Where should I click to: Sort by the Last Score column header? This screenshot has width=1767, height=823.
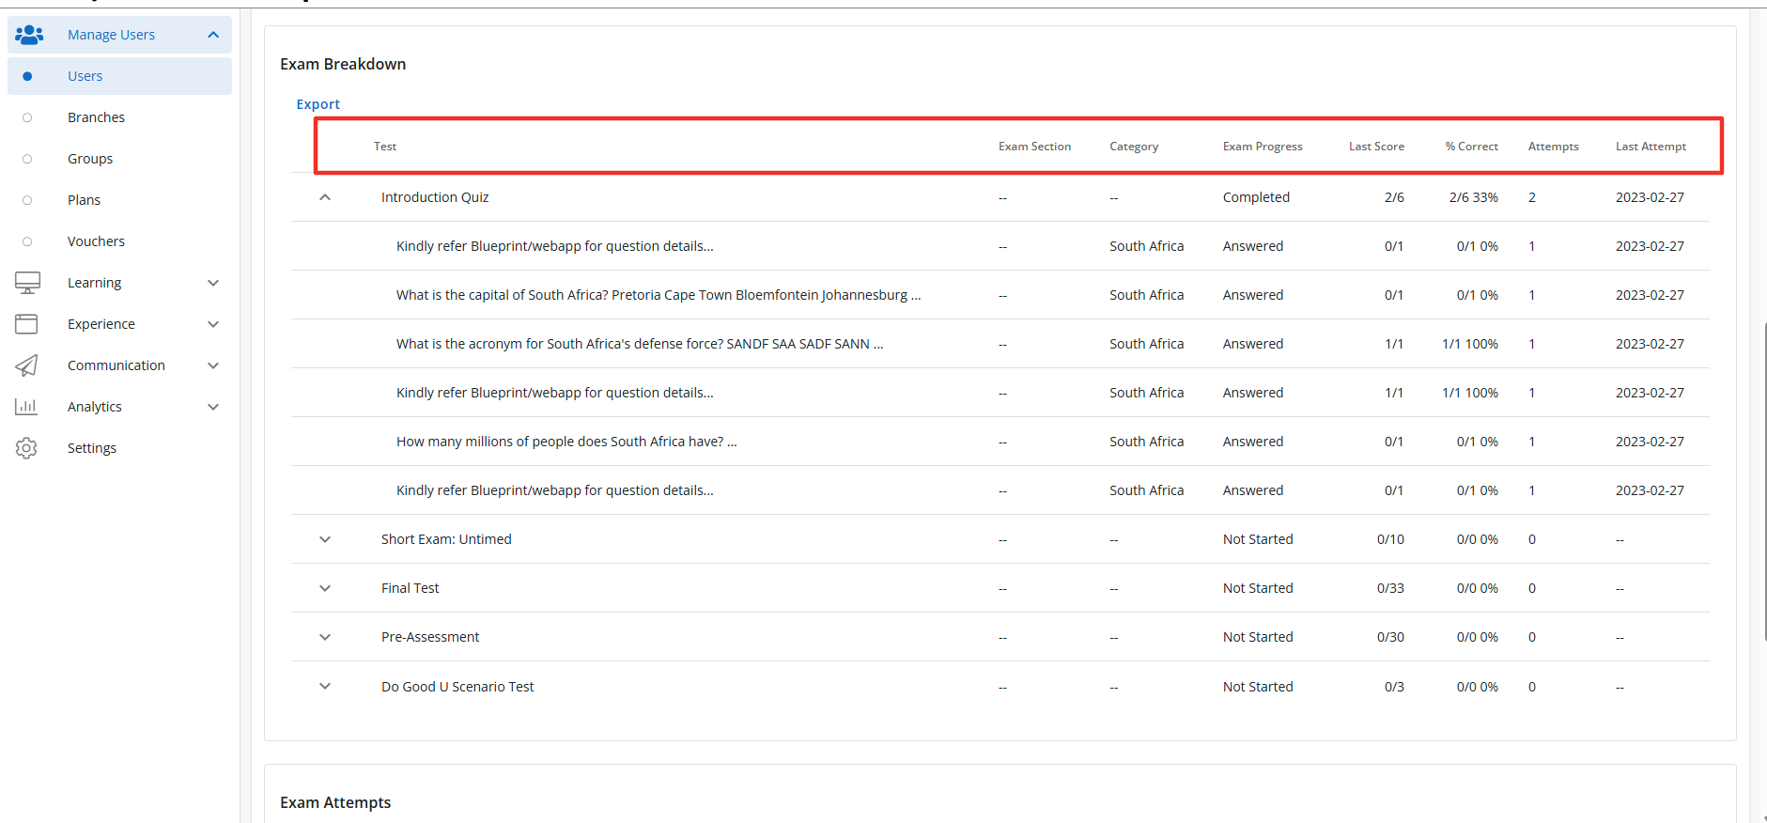pyautogui.click(x=1376, y=147)
